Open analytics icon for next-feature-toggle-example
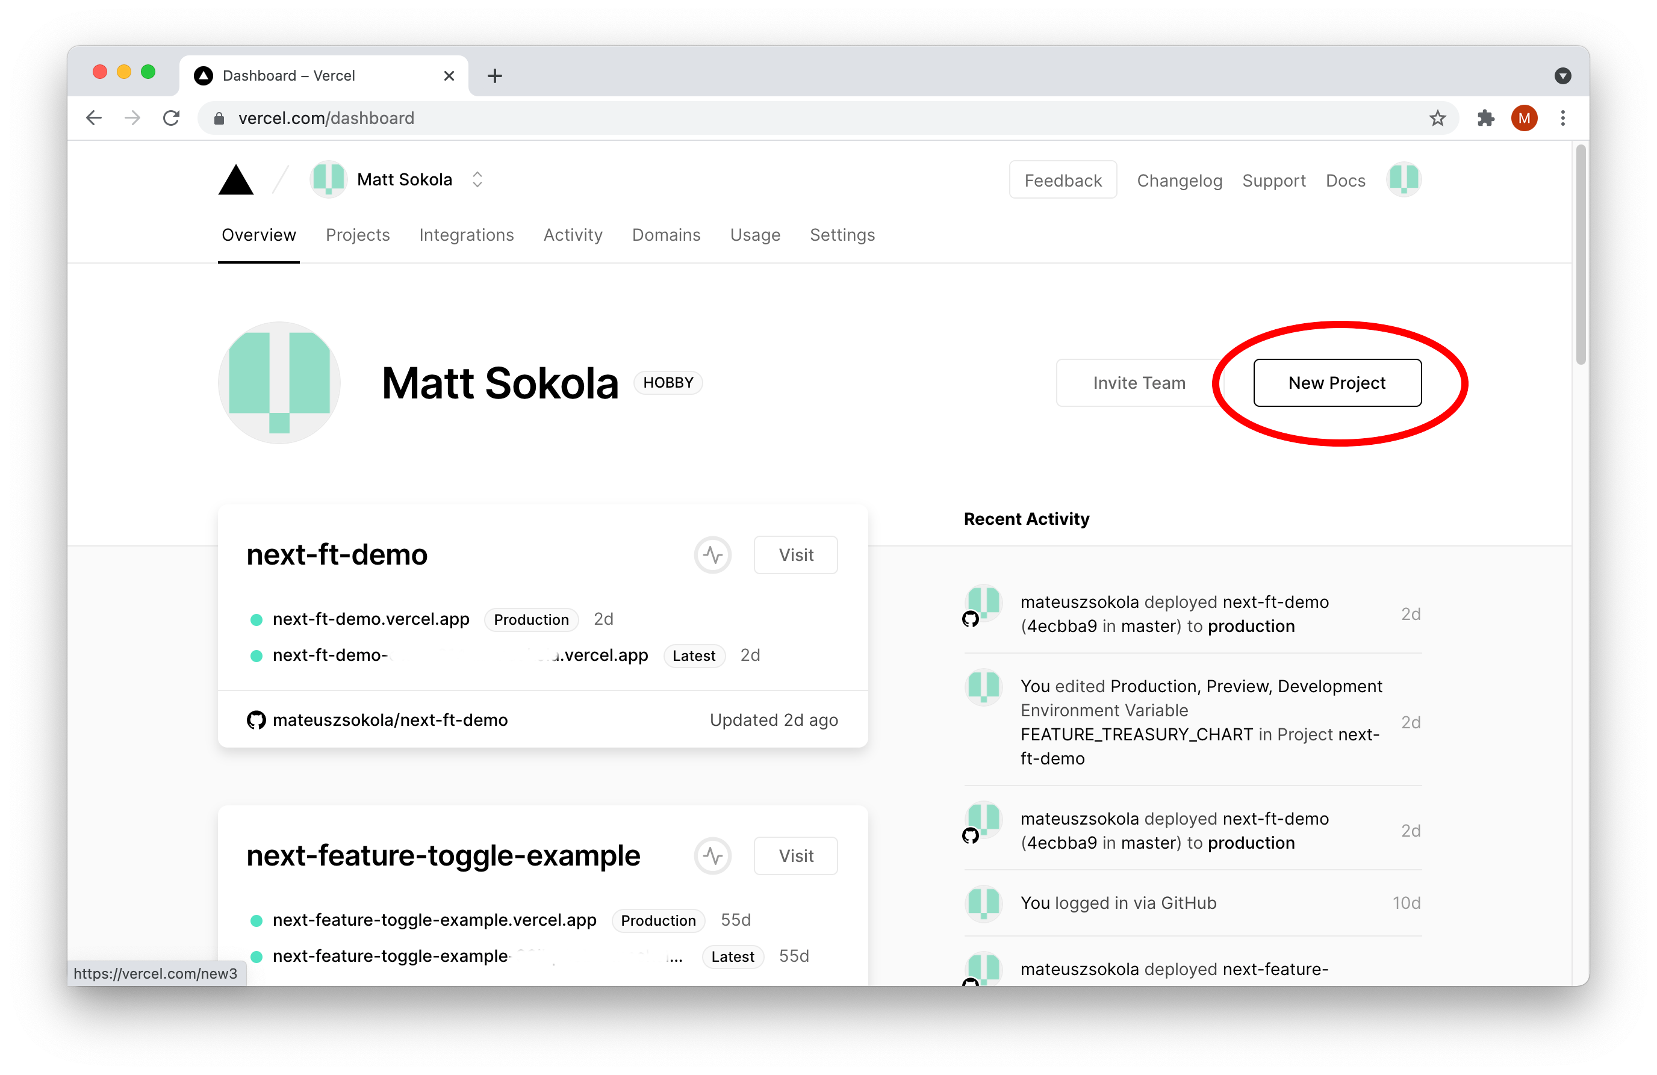Image resolution: width=1657 pixels, height=1075 pixels. (x=712, y=856)
